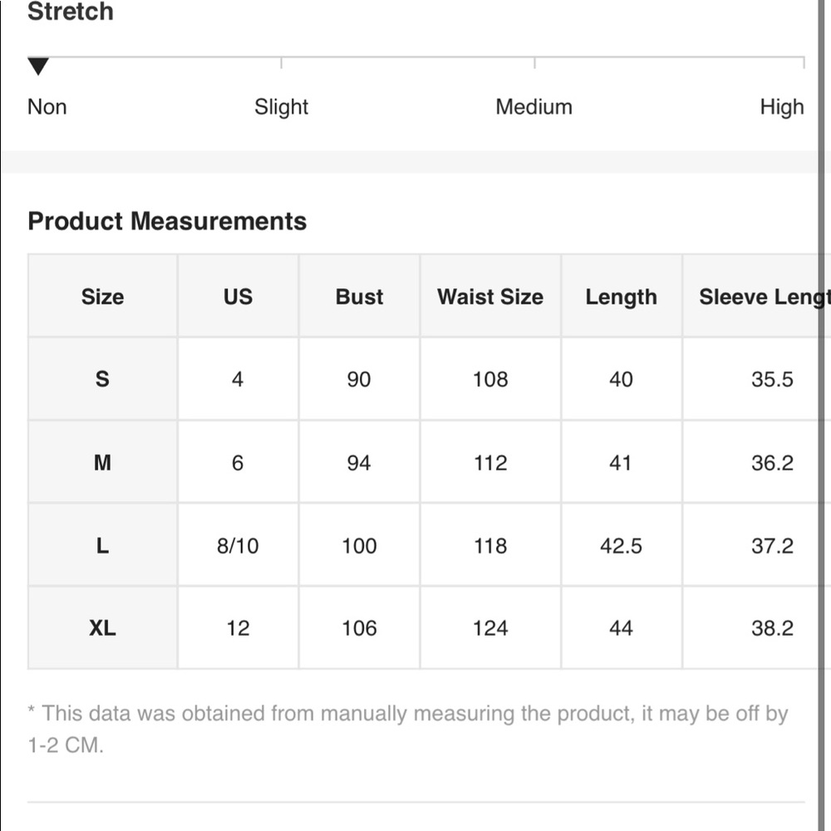Image resolution: width=831 pixels, height=831 pixels.
Task: Click the 8/10 US size cell
Action: click(x=238, y=545)
